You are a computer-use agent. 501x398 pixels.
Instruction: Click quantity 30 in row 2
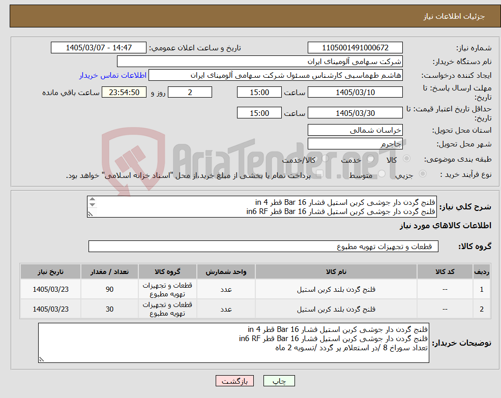point(109,309)
